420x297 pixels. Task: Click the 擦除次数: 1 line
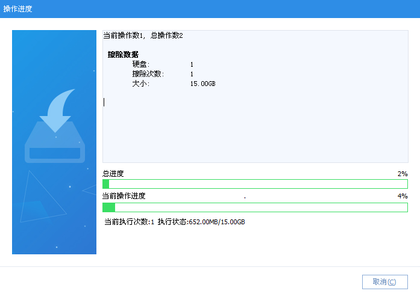(163, 74)
